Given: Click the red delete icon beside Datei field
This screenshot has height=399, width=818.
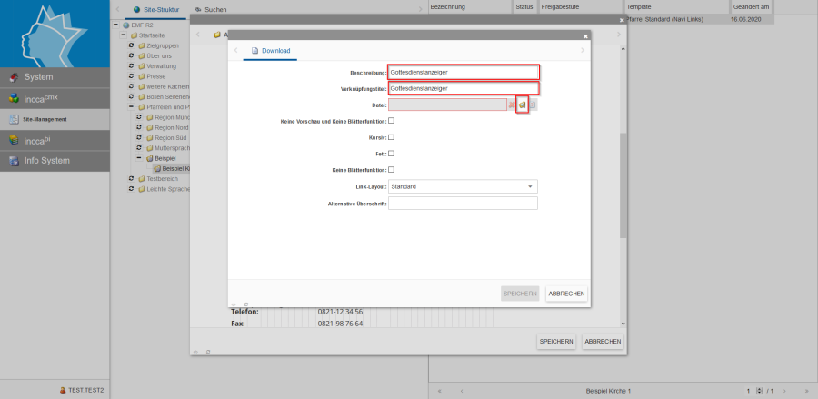Looking at the screenshot, I should click(512, 105).
